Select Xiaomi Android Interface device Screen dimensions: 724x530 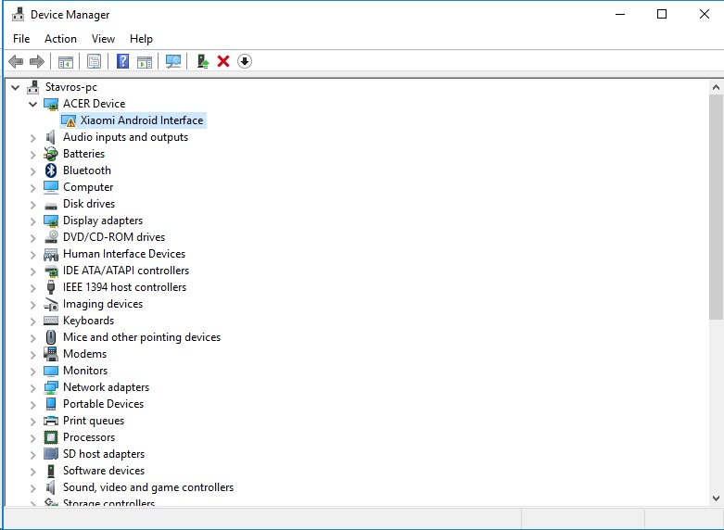click(141, 120)
